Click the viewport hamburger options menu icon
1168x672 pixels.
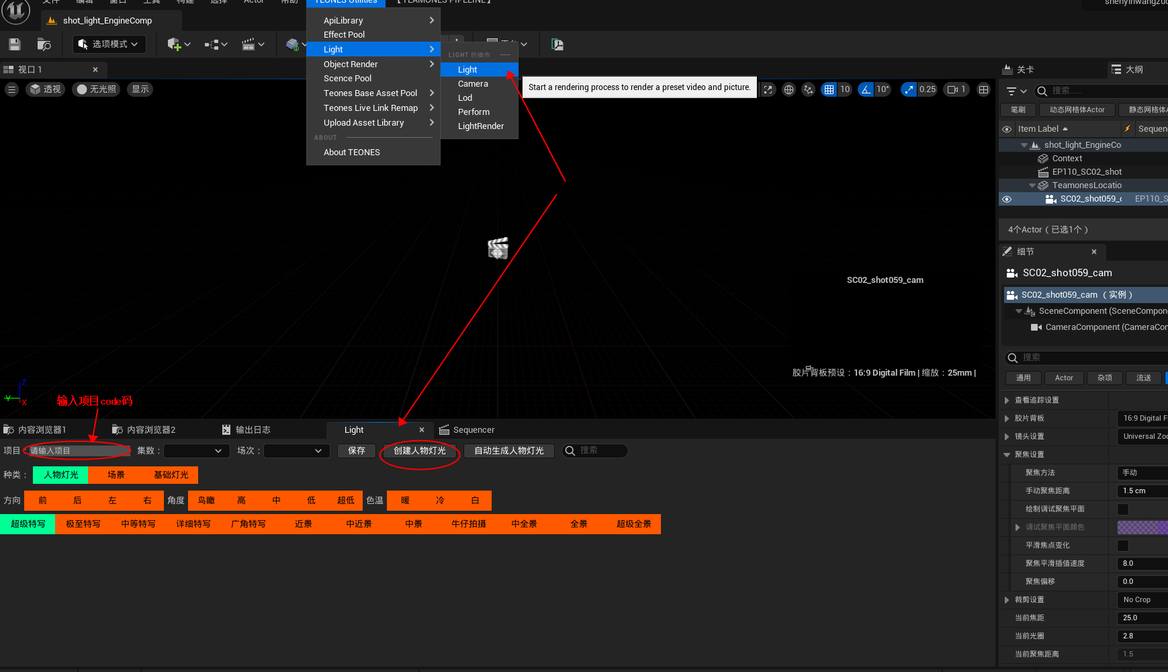click(x=11, y=89)
